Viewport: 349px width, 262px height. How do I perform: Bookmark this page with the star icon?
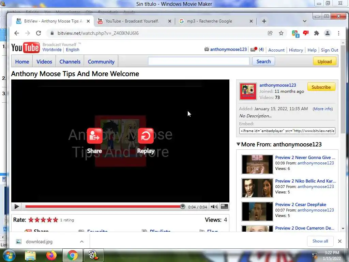(x=281, y=33)
